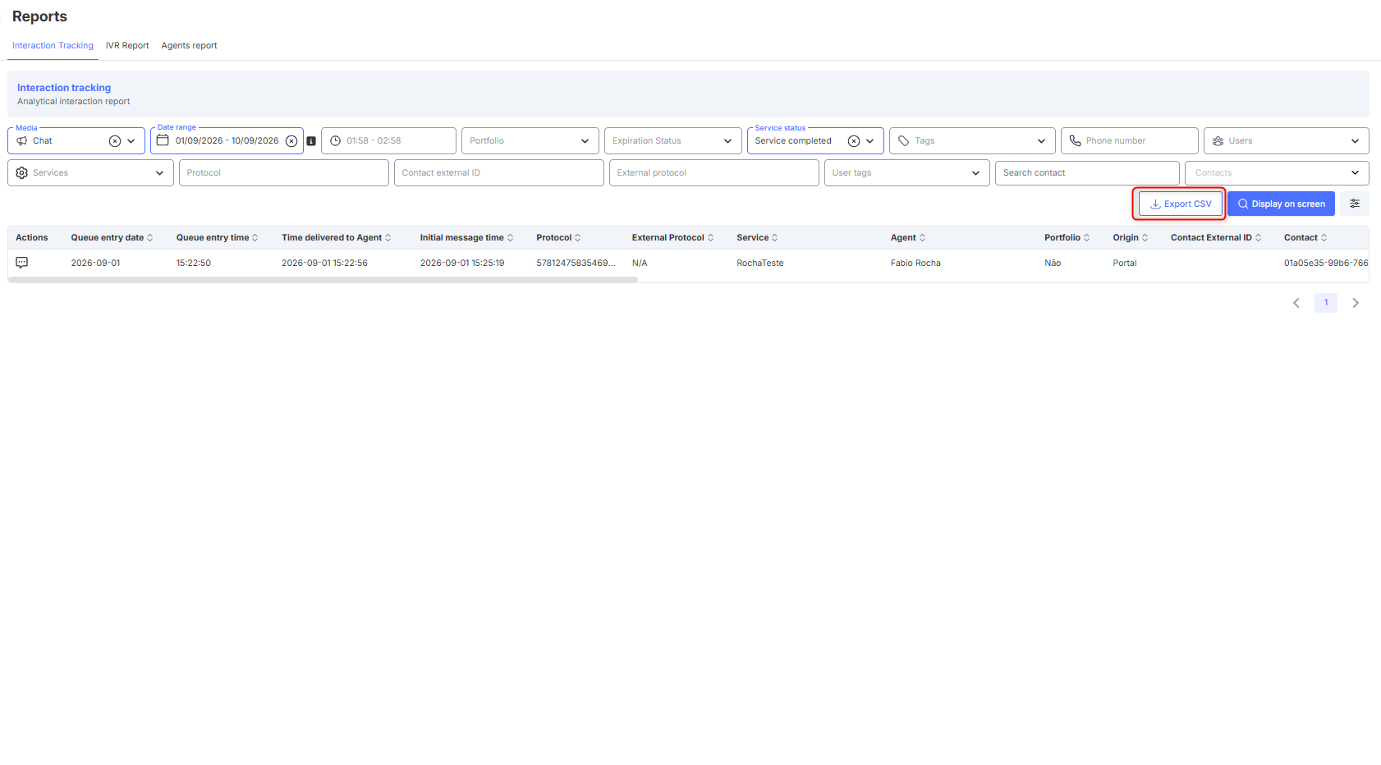
Task: Go to the next results page
Action: 1356,303
